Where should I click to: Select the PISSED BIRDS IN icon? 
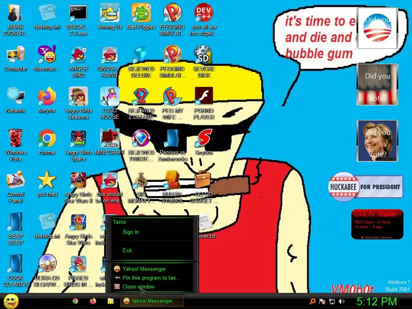tap(78, 270)
